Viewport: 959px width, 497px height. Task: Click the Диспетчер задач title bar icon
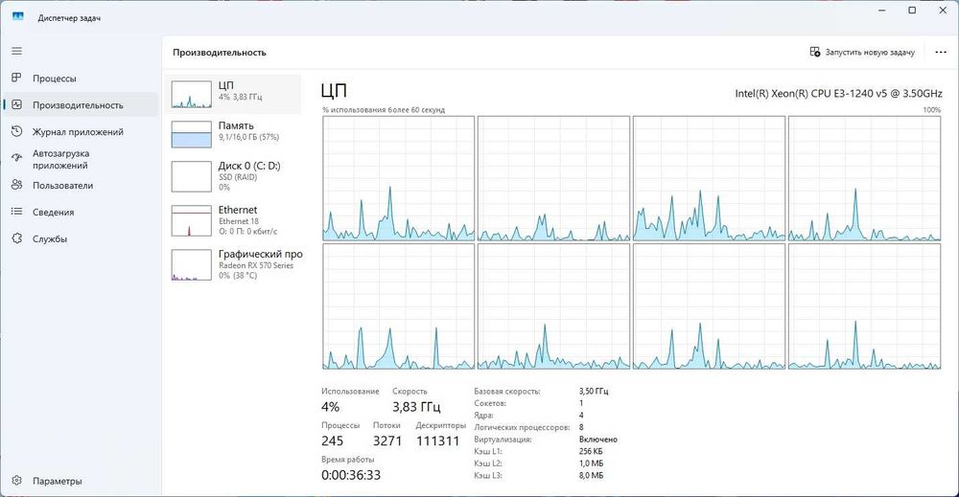(x=17, y=16)
